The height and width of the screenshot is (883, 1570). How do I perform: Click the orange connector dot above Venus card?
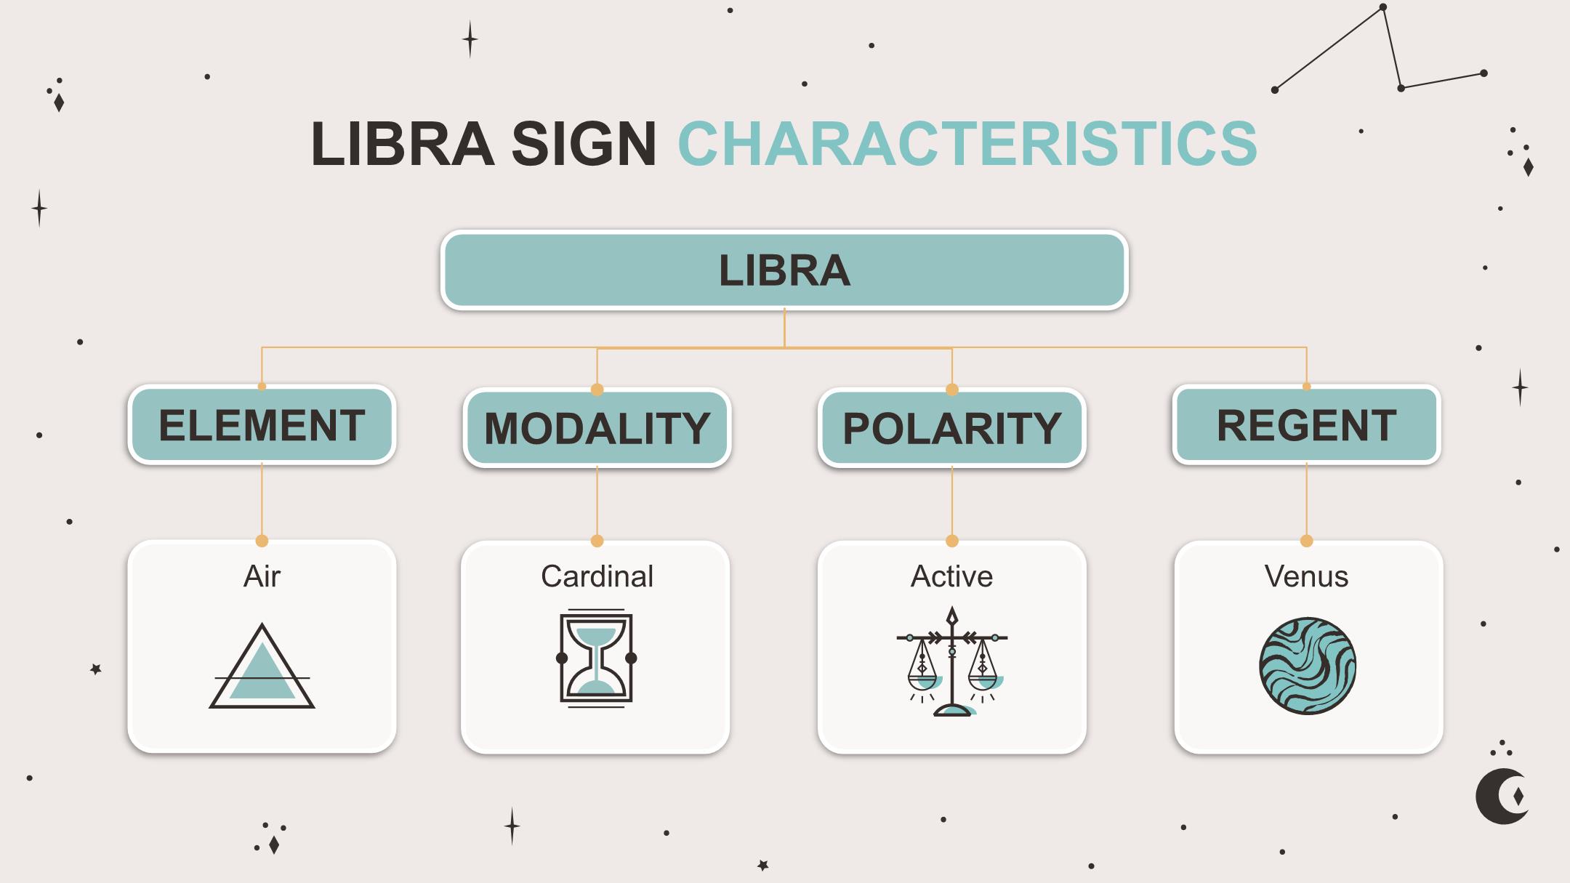click(1306, 541)
